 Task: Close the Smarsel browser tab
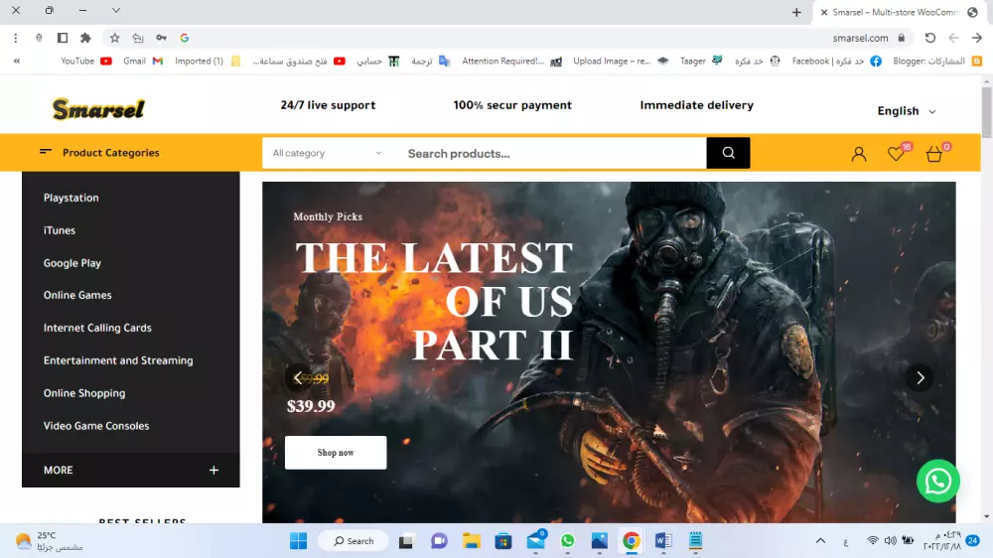(824, 12)
